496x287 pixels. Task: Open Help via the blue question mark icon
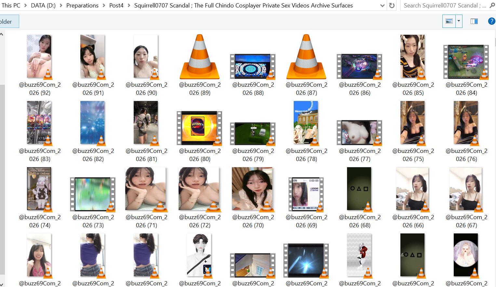pyautogui.click(x=491, y=21)
